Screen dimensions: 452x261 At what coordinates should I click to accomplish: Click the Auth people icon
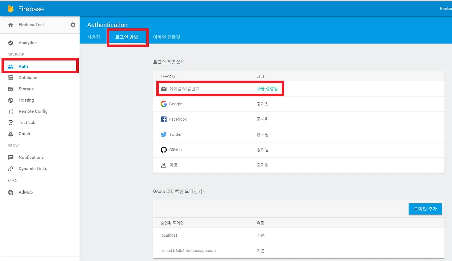click(11, 66)
